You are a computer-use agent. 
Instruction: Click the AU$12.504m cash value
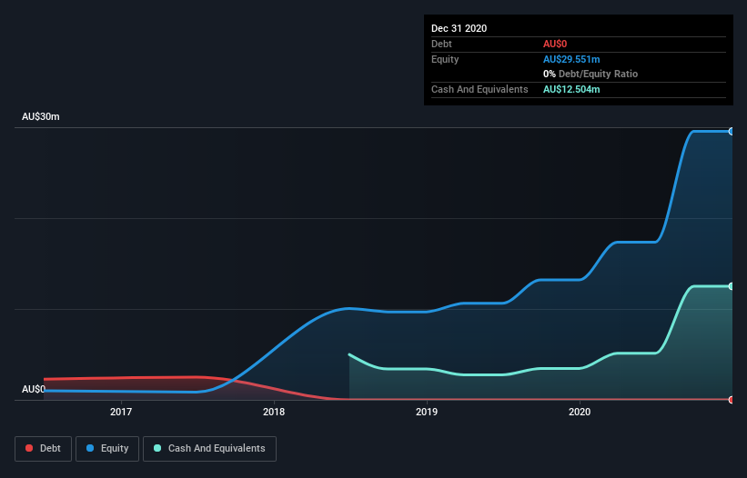[x=571, y=89]
